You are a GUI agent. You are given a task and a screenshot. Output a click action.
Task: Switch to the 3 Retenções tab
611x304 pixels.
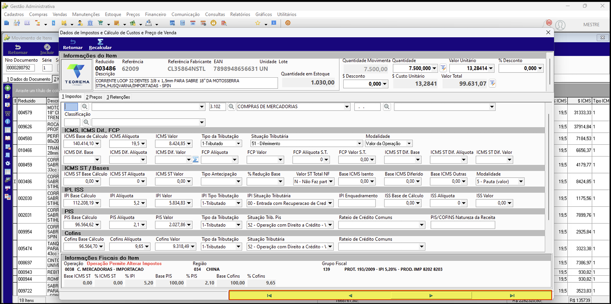click(118, 97)
